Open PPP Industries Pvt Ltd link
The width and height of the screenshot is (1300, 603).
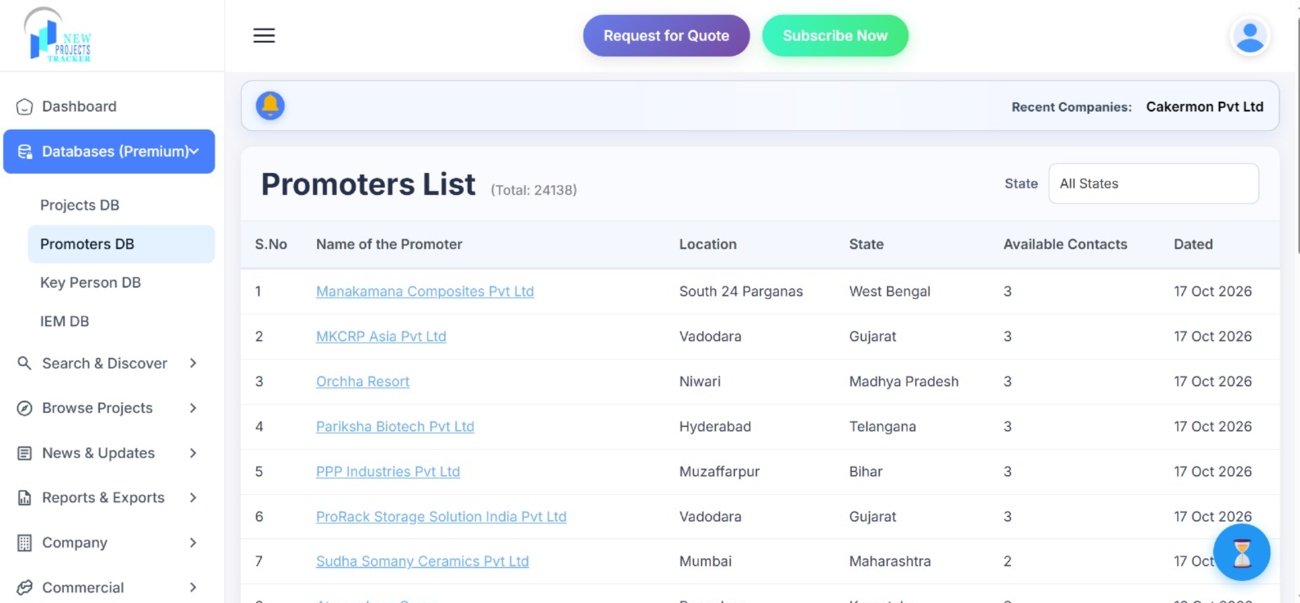387,472
